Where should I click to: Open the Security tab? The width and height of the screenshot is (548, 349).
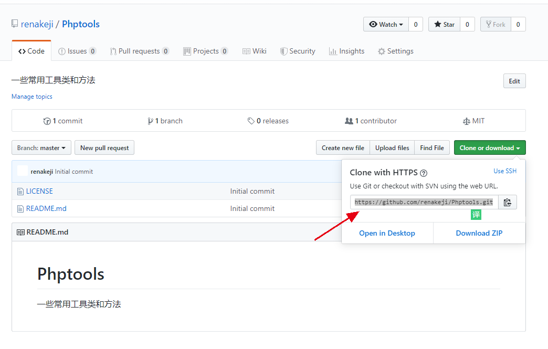pos(298,51)
